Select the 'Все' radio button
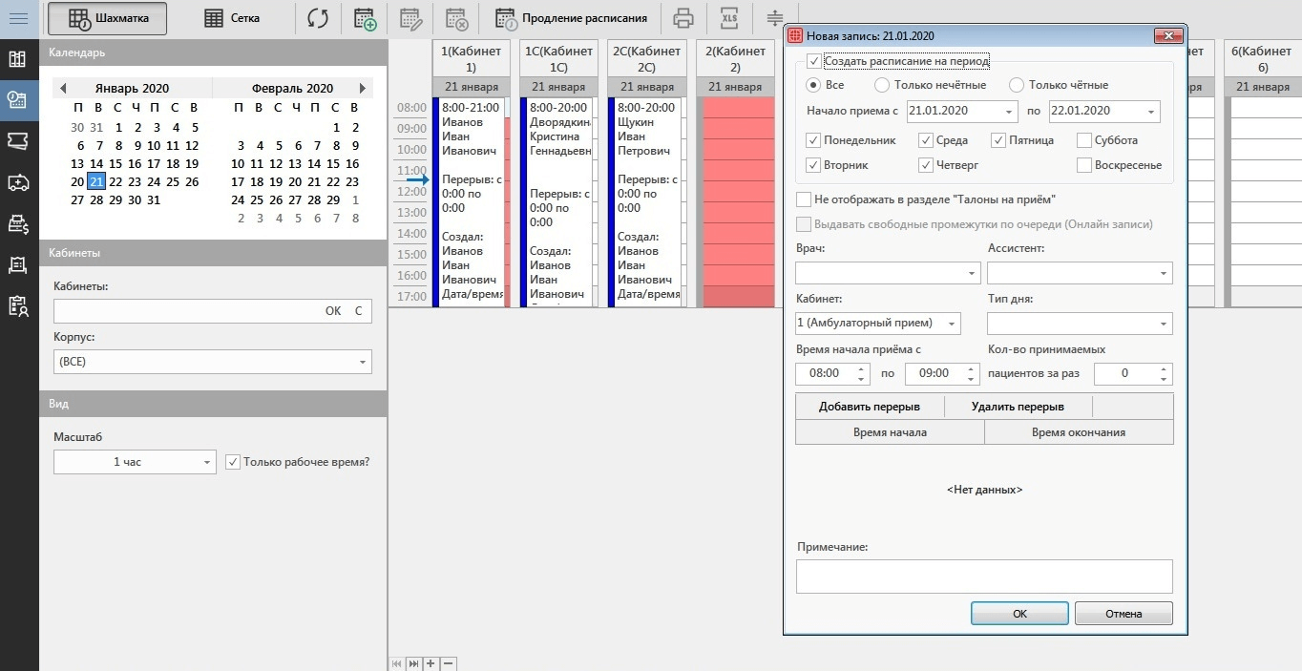This screenshot has width=1302, height=671. pyautogui.click(x=814, y=85)
